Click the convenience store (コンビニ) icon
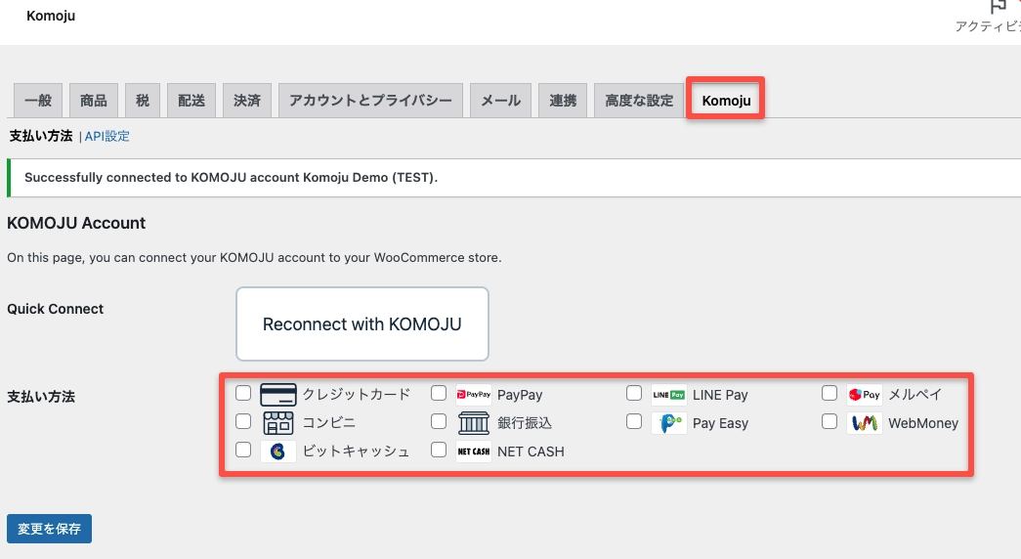 point(278,423)
